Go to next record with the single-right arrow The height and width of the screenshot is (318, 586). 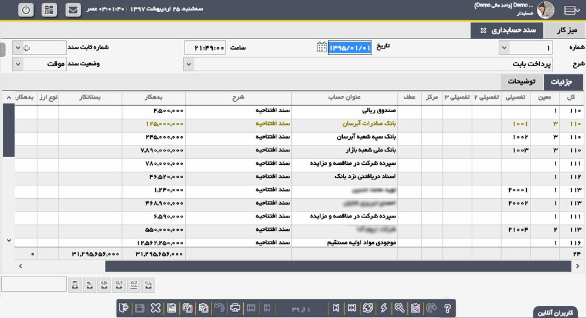click(336, 308)
